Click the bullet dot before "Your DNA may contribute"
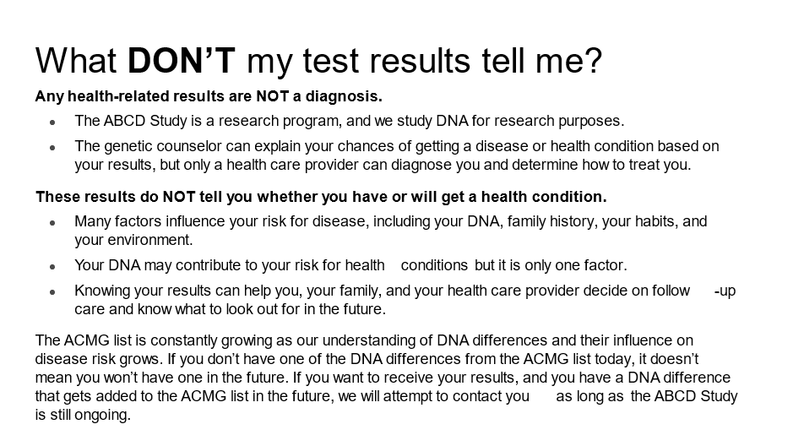 coord(53,266)
